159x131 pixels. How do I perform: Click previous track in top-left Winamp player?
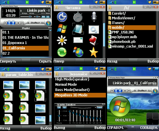click(x=5, y=23)
